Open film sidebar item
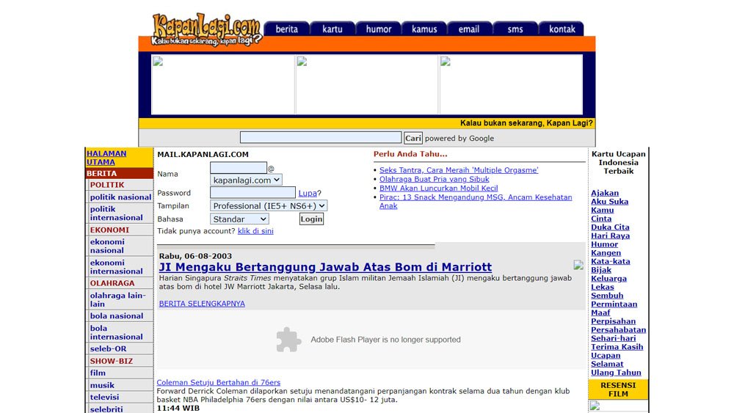This screenshot has height=413, width=734. tap(98, 373)
